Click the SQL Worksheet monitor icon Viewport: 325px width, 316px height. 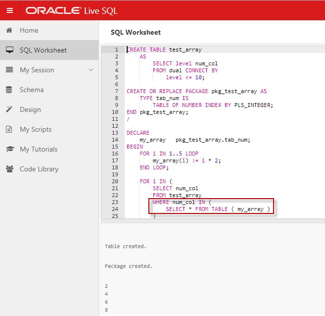tap(9, 50)
